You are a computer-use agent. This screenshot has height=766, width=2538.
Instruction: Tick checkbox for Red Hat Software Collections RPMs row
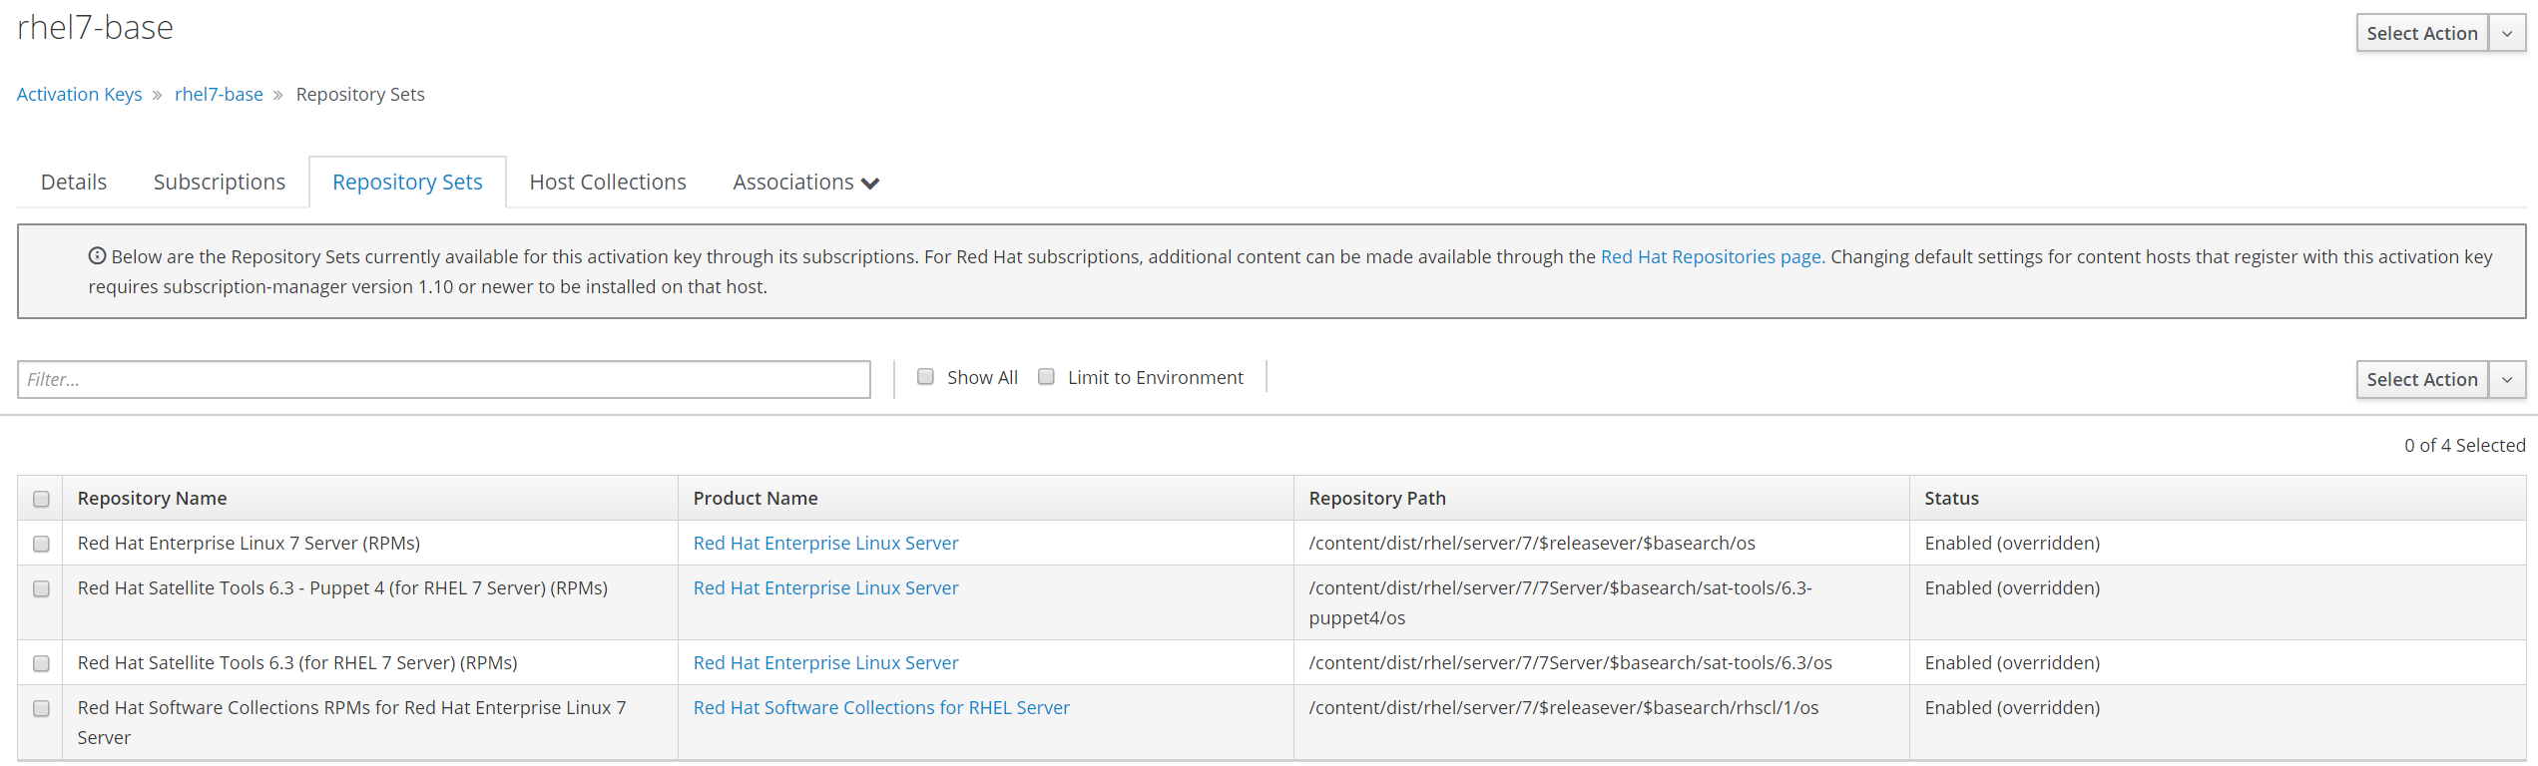click(41, 708)
